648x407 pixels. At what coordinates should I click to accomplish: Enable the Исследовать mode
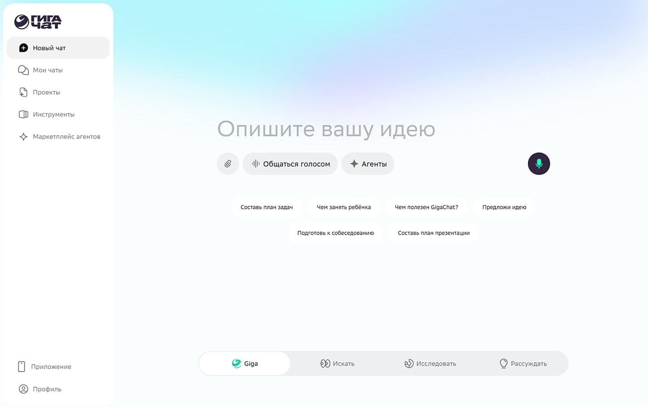point(430,363)
